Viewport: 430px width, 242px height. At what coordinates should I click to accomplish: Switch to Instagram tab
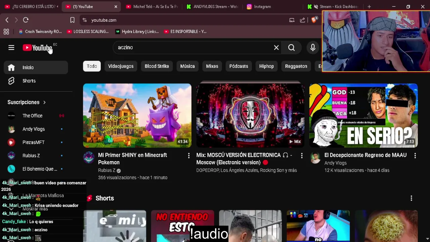click(x=273, y=7)
